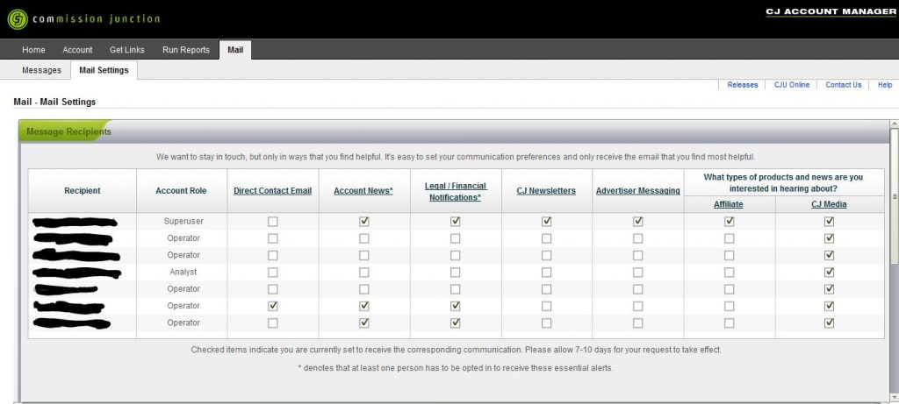
Task: Uncheck Advertiser Messaging for the Superuser
Action: click(x=637, y=222)
